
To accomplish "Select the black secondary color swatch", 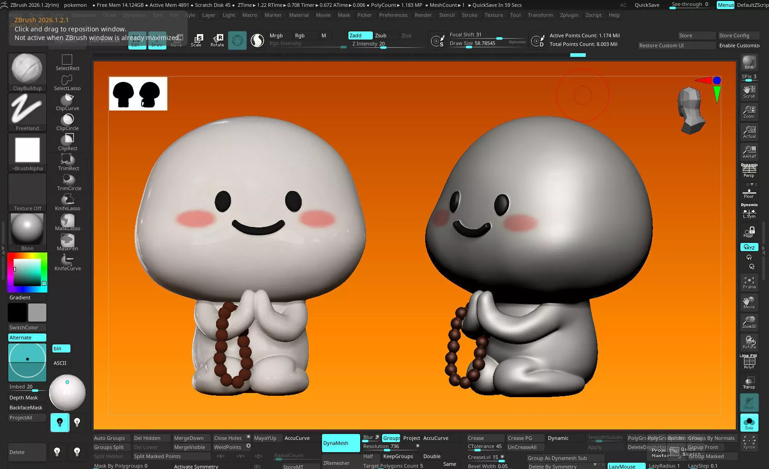I will point(17,313).
